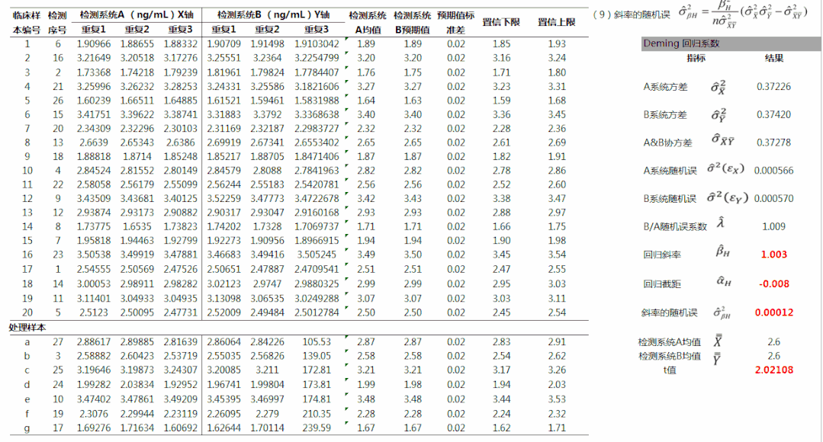Select the 置信上限 column header
This screenshot has height=442, width=823.
[556, 22]
